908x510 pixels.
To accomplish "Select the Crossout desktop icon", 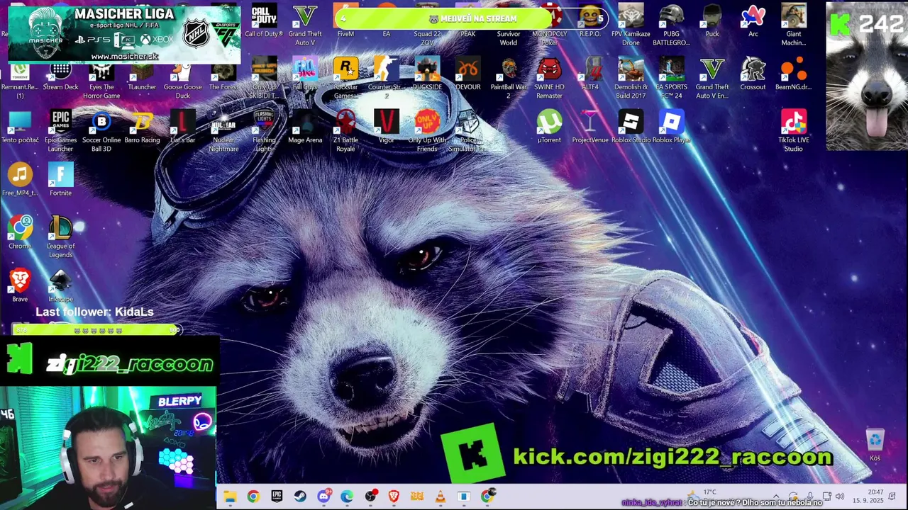I will 753,74.
